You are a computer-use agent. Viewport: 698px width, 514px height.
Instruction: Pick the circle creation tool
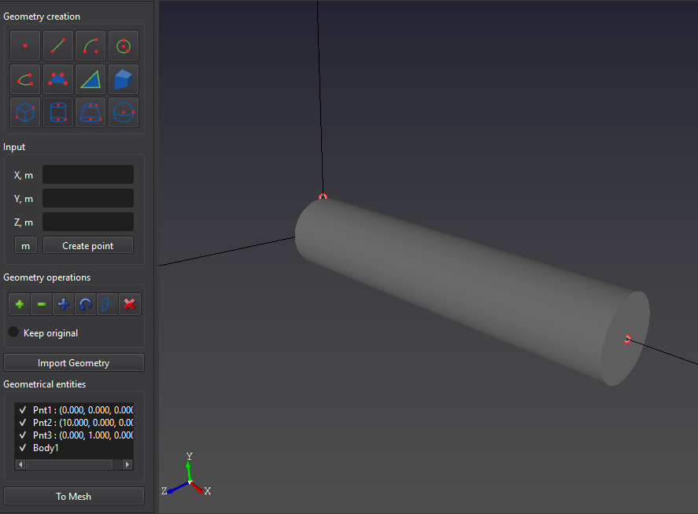pyautogui.click(x=124, y=46)
